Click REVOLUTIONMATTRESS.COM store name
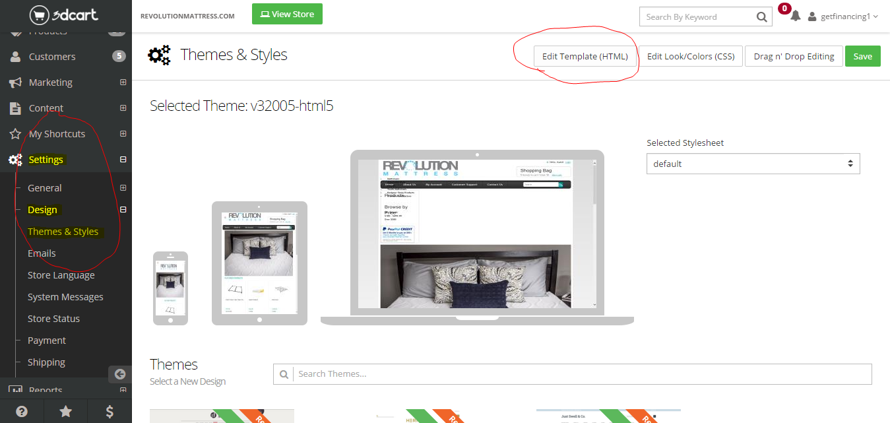Image resolution: width=890 pixels, height=423 pixels. click(187, 16)
